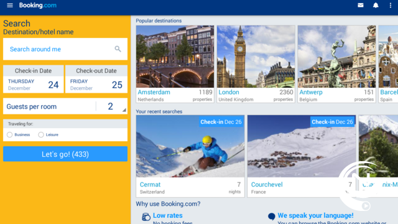
Task: Click the Amsterdam link
Action: coord(154,92)
